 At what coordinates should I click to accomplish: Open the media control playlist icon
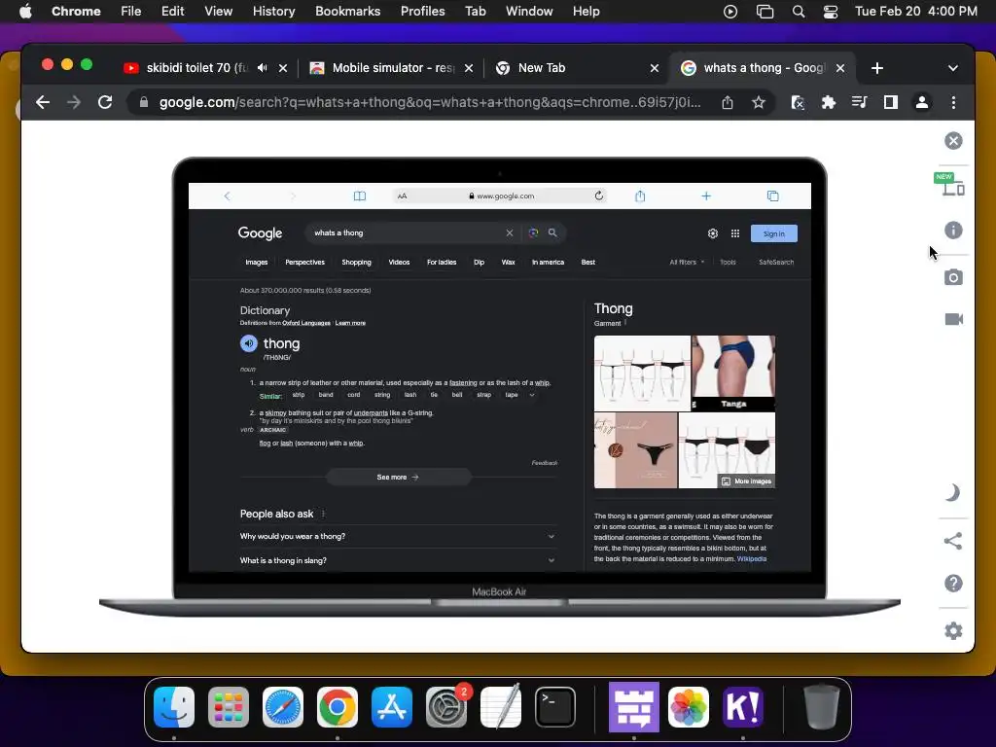860,102
